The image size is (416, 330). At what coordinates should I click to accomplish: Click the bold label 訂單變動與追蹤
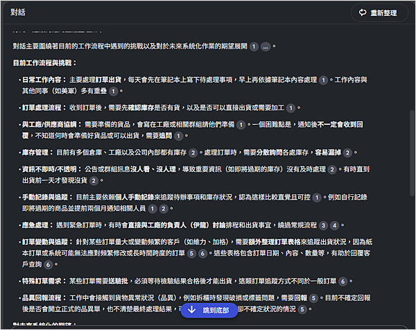point(46,242)
